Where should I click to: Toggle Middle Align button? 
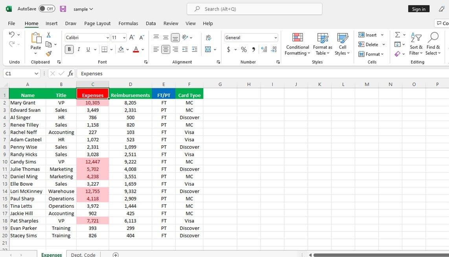point(166,37)
